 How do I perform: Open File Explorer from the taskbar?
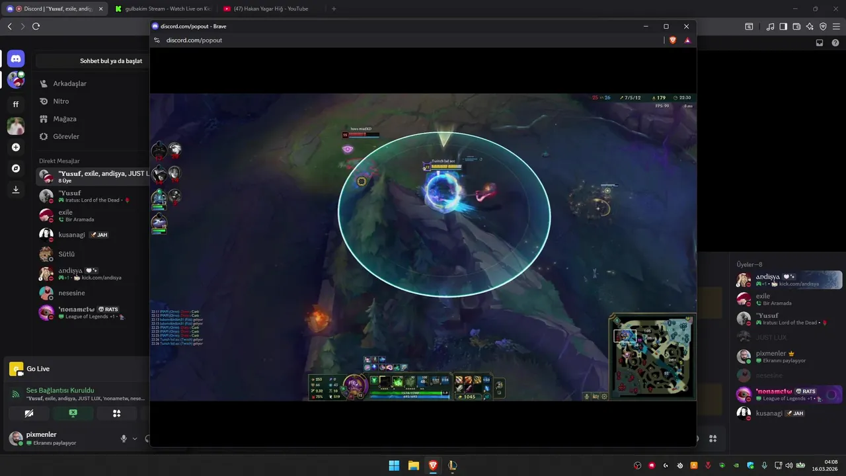click(413, 465)
